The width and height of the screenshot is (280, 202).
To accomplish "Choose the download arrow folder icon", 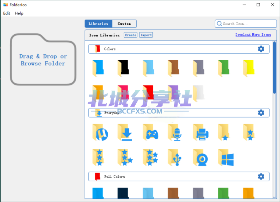I will pyautogui.click(x=125, y=132).
